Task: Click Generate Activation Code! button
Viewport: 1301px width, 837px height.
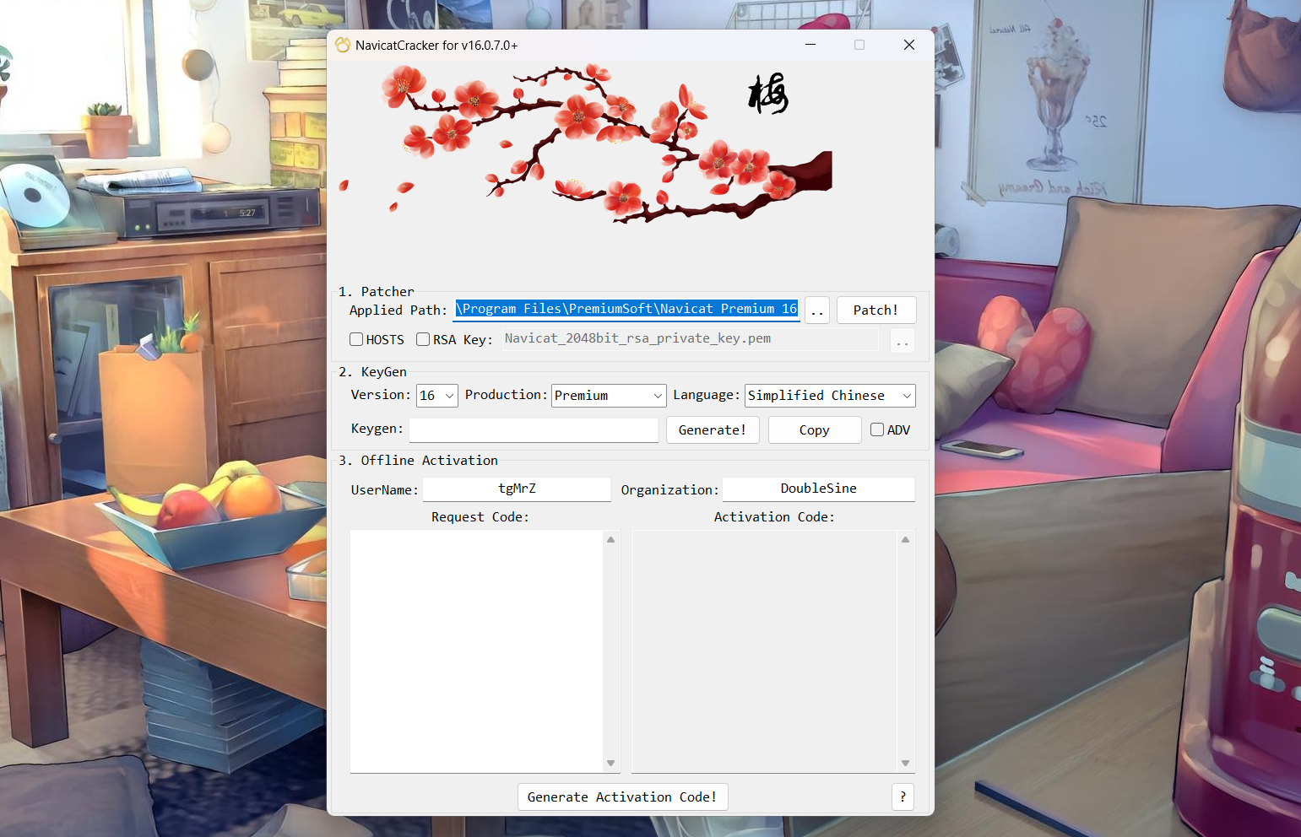Action: [622, 797]
